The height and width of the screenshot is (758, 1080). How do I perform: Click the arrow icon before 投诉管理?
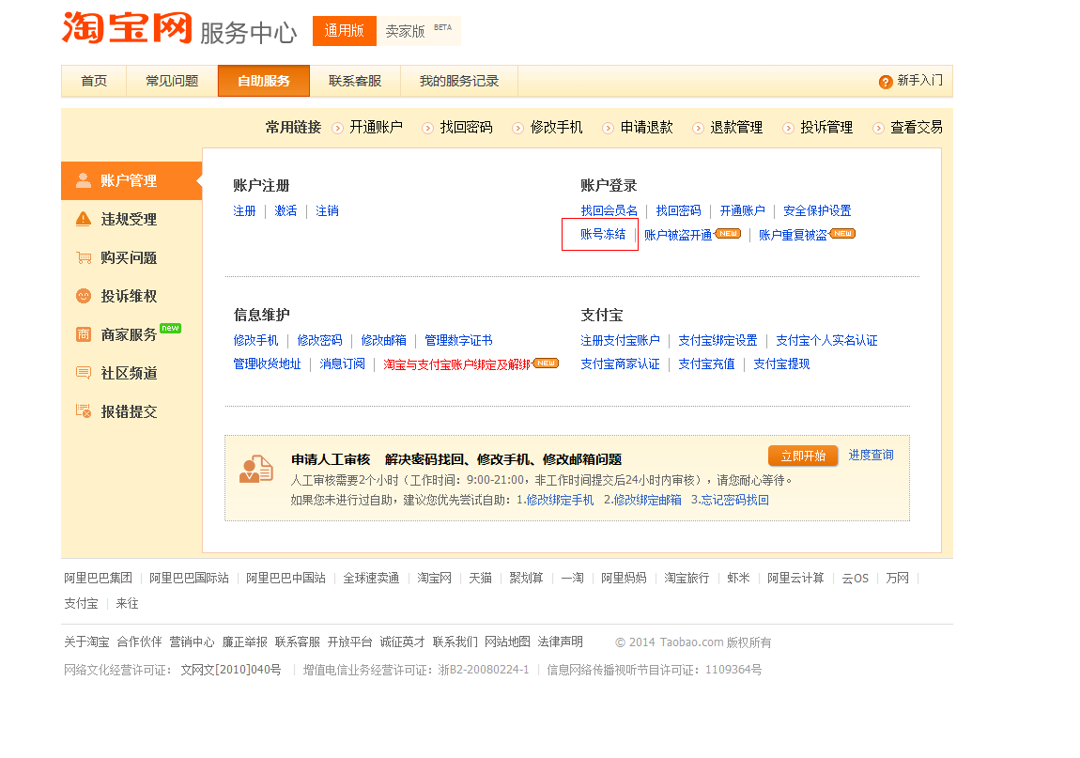pos(789,128)
